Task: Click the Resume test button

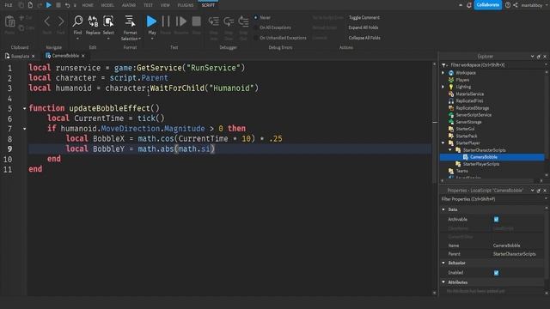Action: (181, 21)
